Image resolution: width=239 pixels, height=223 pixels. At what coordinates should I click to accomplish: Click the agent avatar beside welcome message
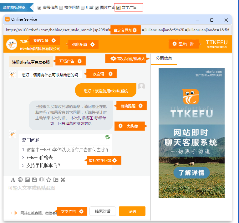[13, 75]
